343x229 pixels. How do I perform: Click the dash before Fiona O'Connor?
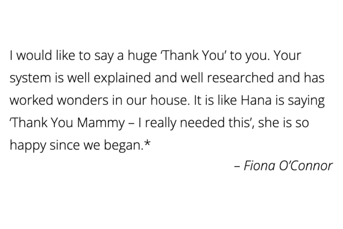(x=237, y=166)
